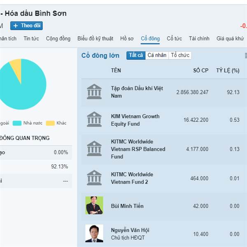Image resolution: width=247 pixels, height=247 pixels.
Task: Click share count 42.000
Action: click(201, 206)
